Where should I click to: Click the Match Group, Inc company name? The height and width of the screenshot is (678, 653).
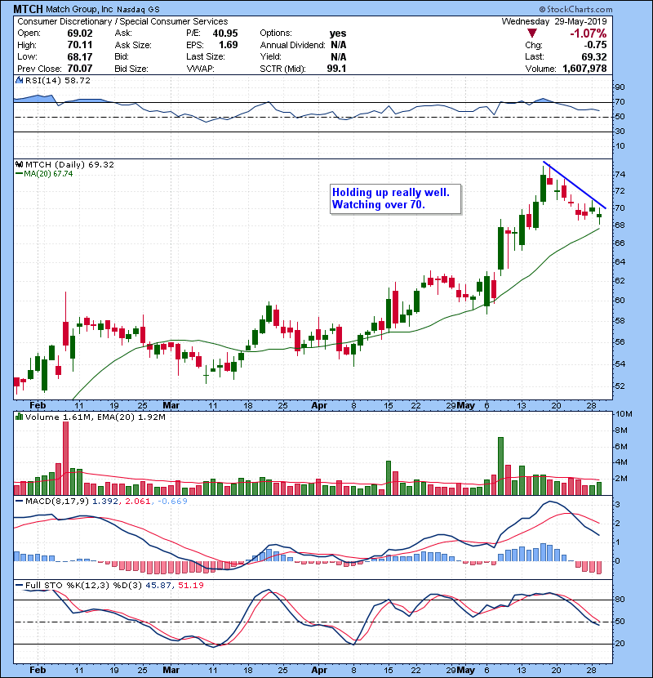(x=79, y=9)
